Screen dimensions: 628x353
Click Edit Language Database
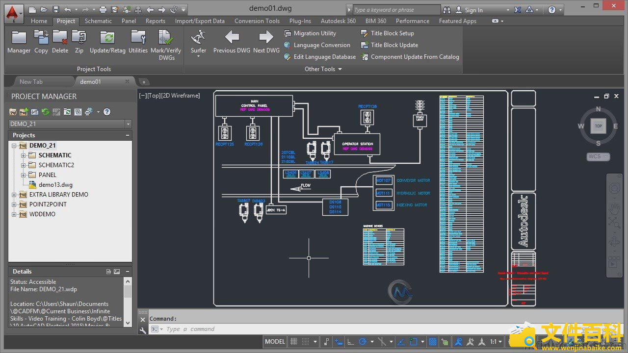320,57
